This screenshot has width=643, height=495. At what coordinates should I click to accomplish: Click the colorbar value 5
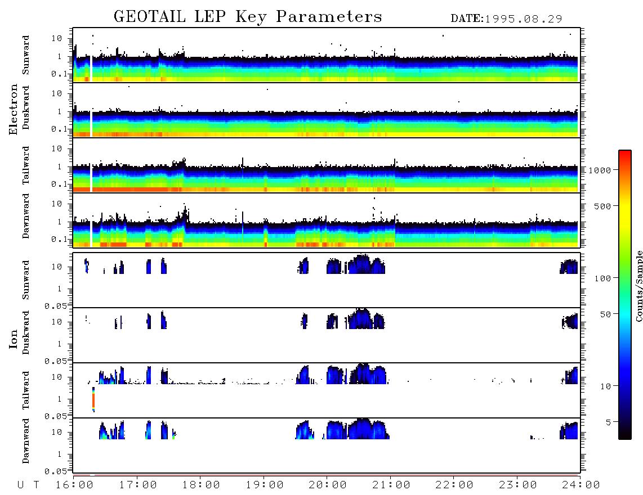609,422
